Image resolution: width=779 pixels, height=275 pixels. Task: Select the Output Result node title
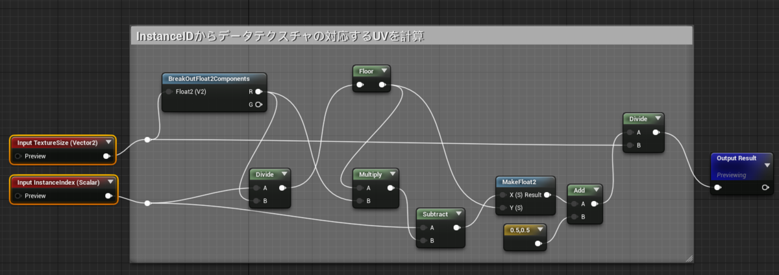tap(737, 158)
